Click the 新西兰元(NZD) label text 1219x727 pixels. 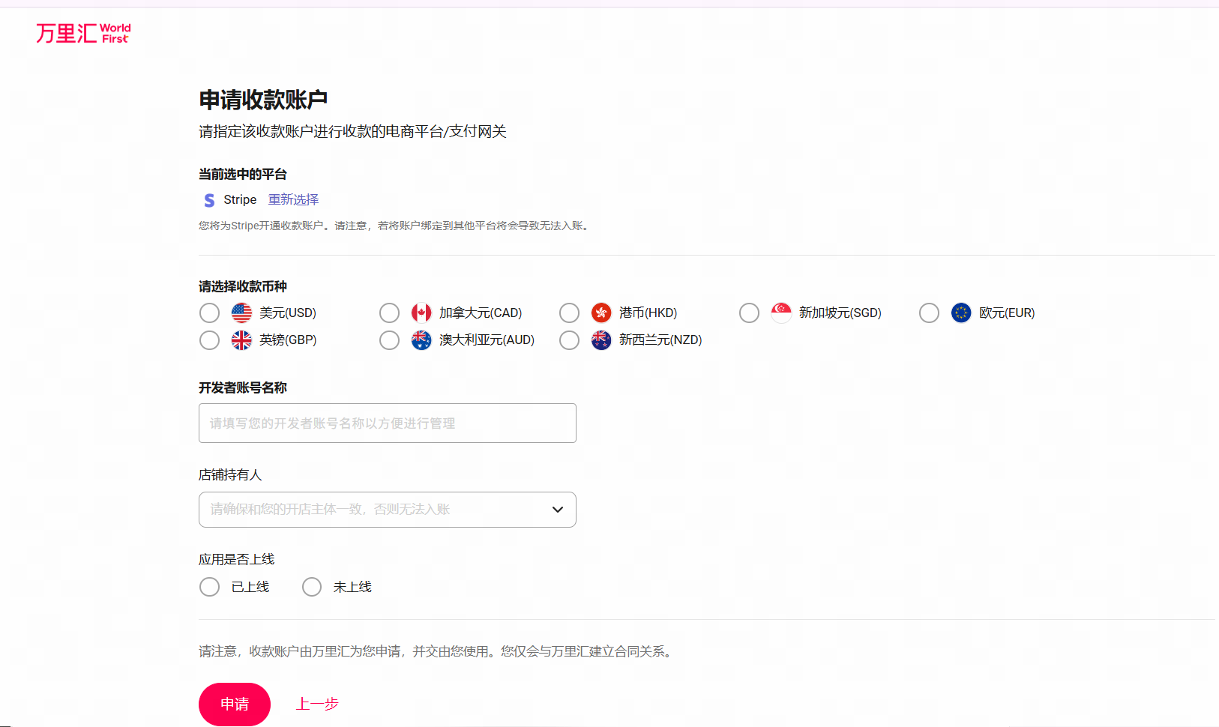pos(660,340)
